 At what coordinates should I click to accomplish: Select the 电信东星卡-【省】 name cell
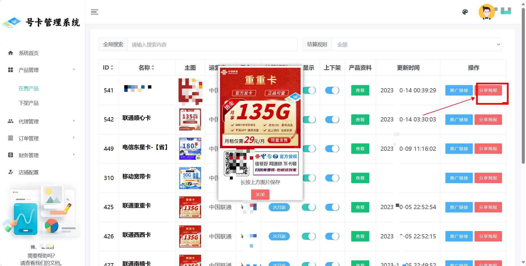coord(147,148)
